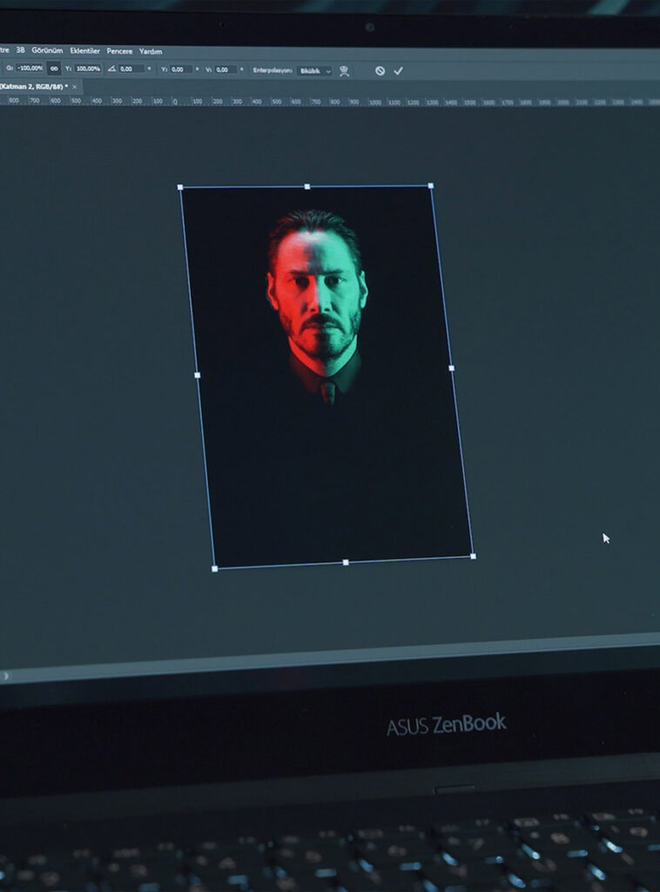The width and height of the screenshot is (660, 892).
Task: Click the horizontal skew input field
Action: 180,69
